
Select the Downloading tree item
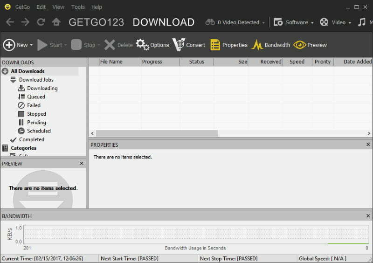[42, 88]
